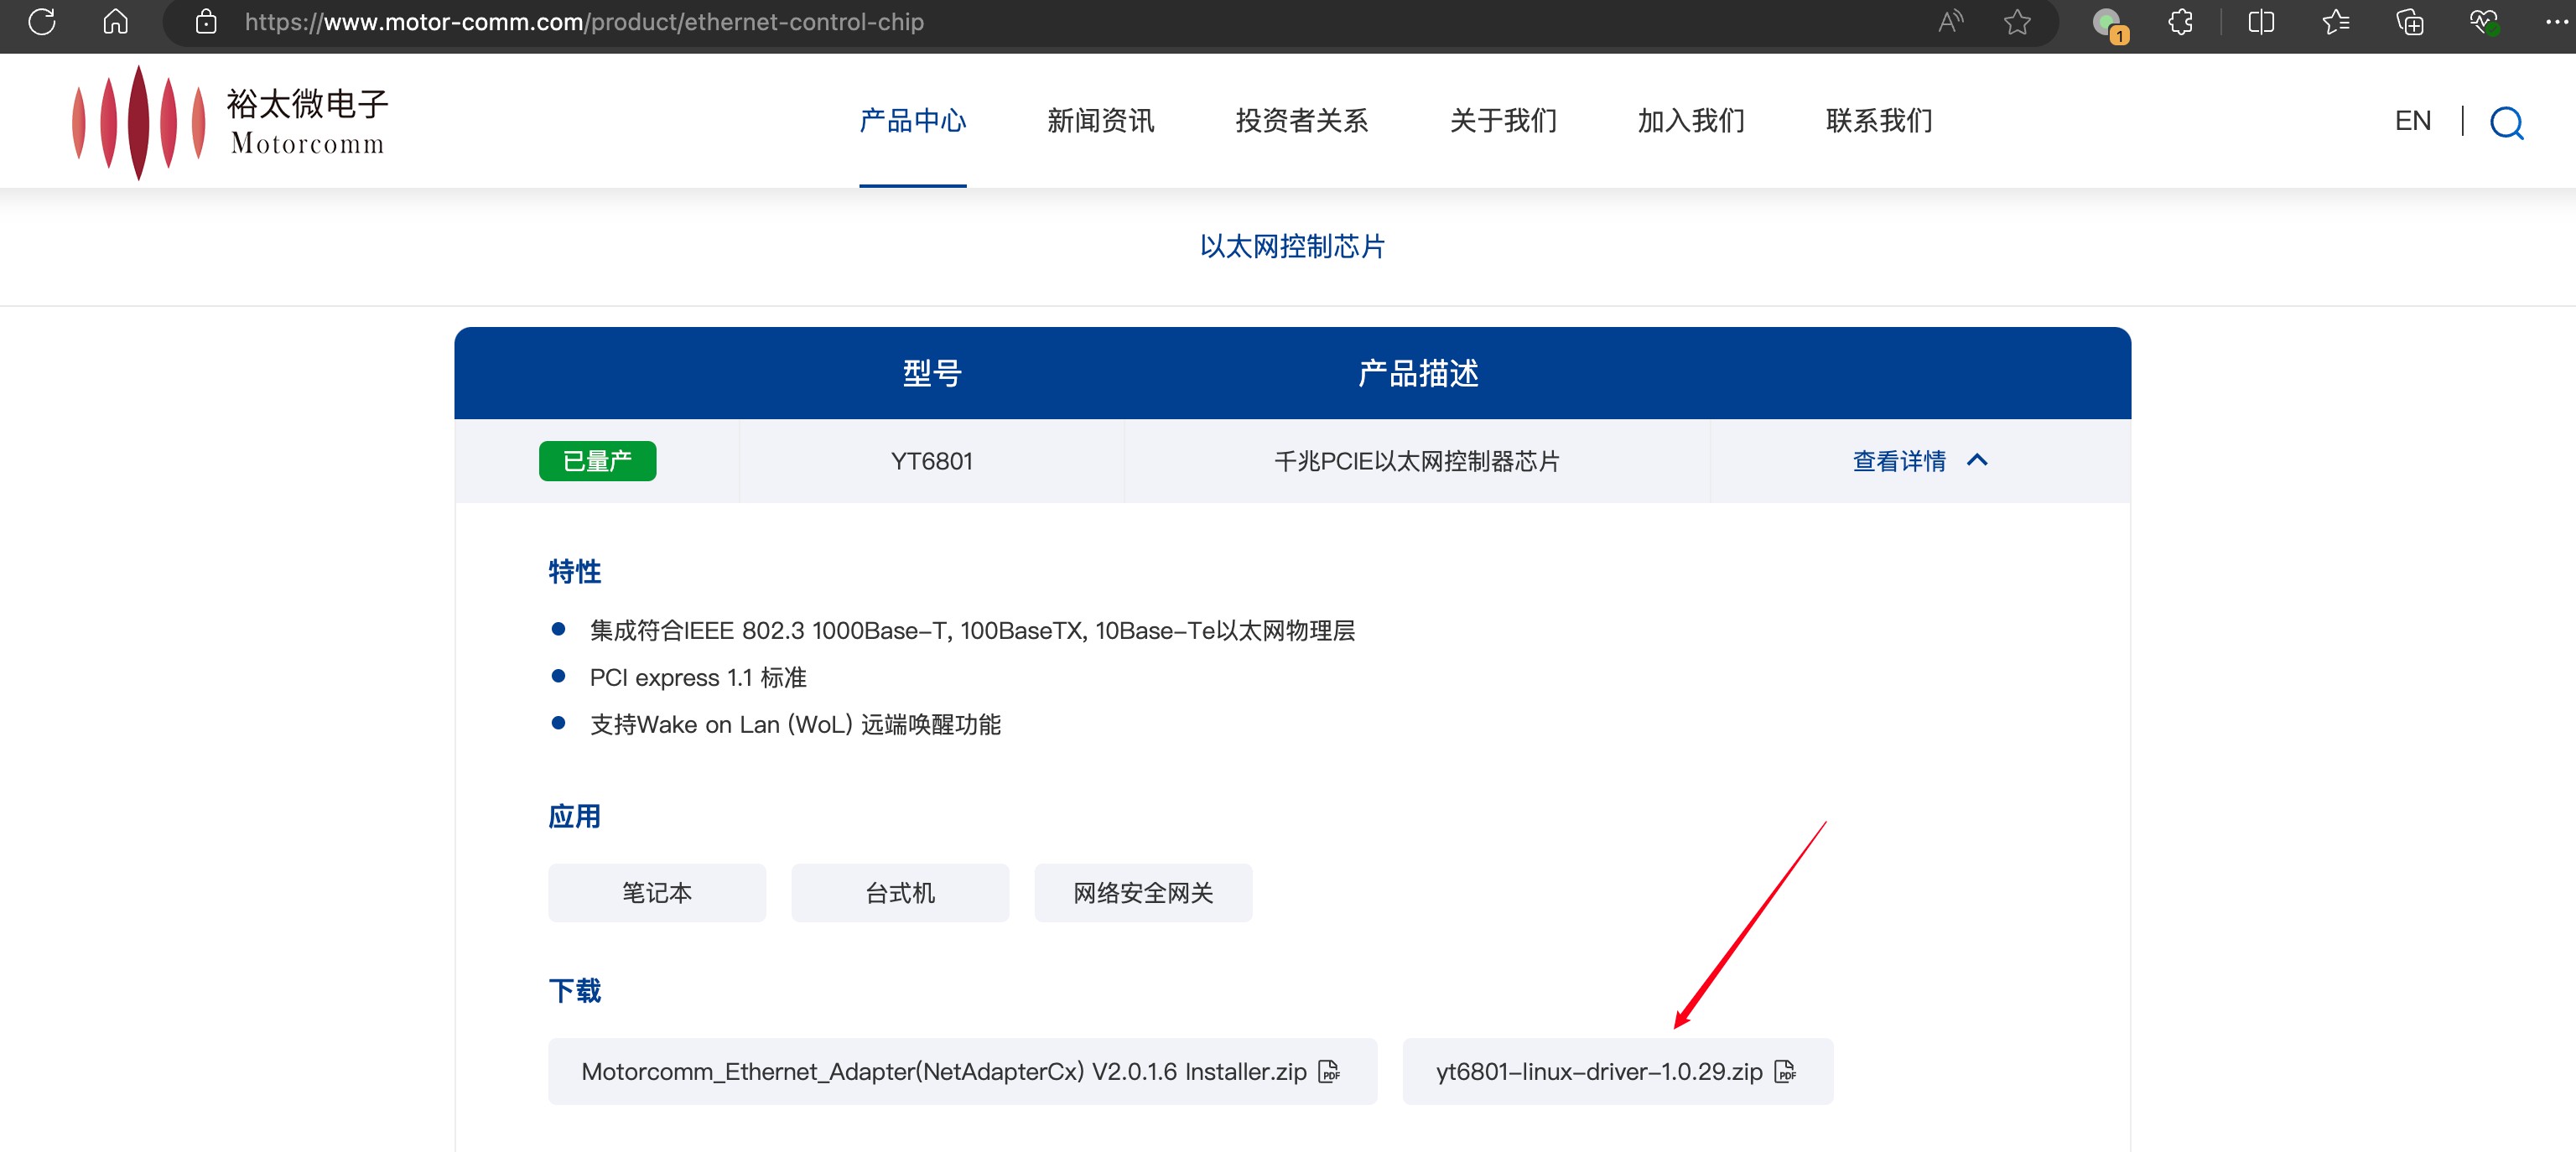Click the file icon beside Installer.zip
This screenshot has width=2576, height=1152.
tap(1329, 1071)
